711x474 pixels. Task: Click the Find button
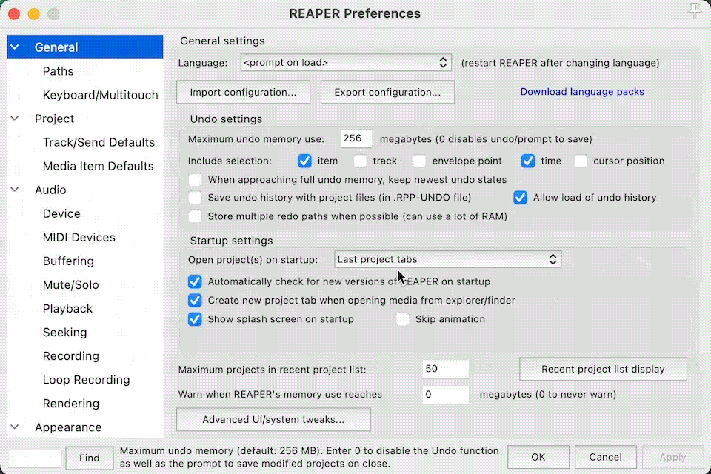point(89,458)
